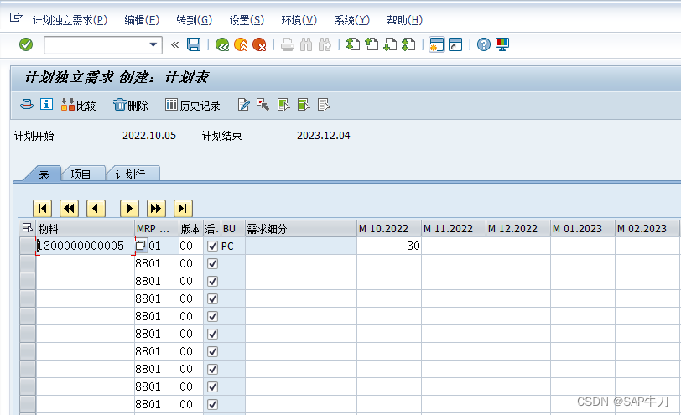The height and width of the screenshot is (415, 681).
Task: Open 历史记录 history button
Action: [x=192, y=105]
